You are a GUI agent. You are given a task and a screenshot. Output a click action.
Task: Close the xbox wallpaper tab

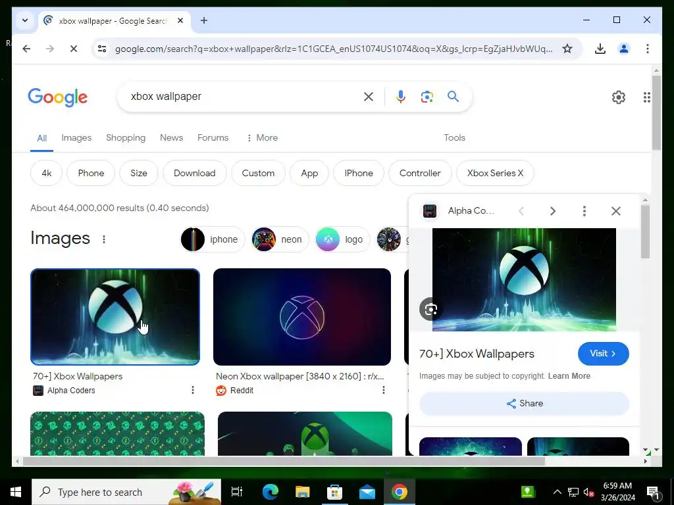pos(180,20)
